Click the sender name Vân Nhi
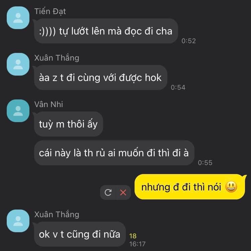Screen dimensions: 251x251 point(49,104)
